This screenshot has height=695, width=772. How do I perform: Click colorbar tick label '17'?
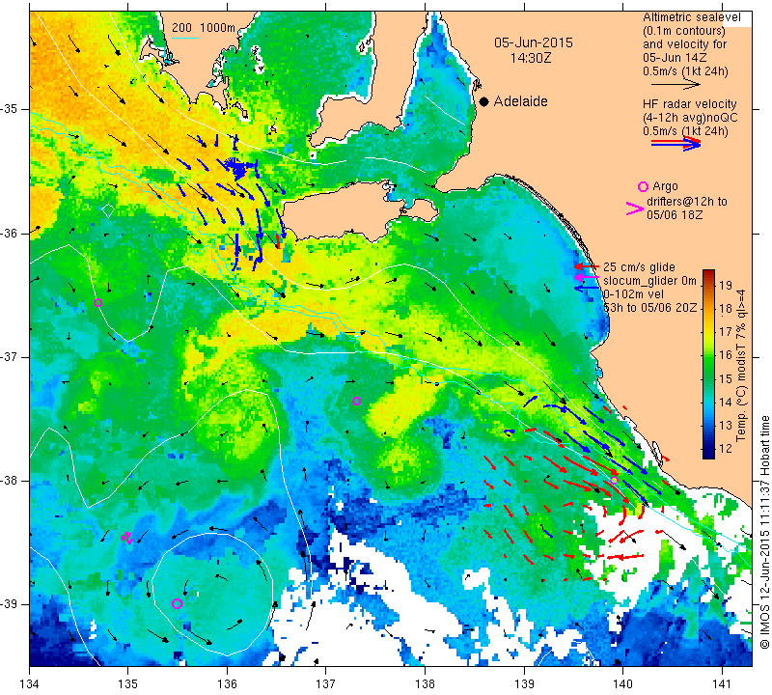727,331
